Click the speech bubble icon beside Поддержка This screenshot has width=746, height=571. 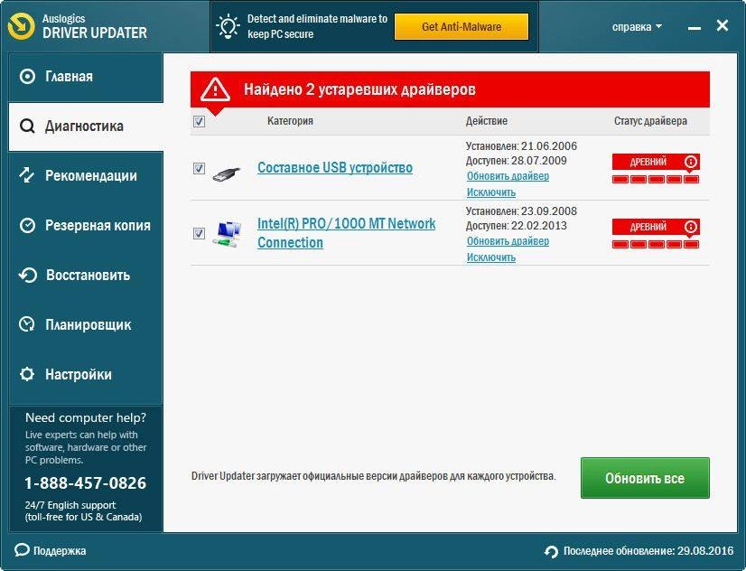coord(22,550)
